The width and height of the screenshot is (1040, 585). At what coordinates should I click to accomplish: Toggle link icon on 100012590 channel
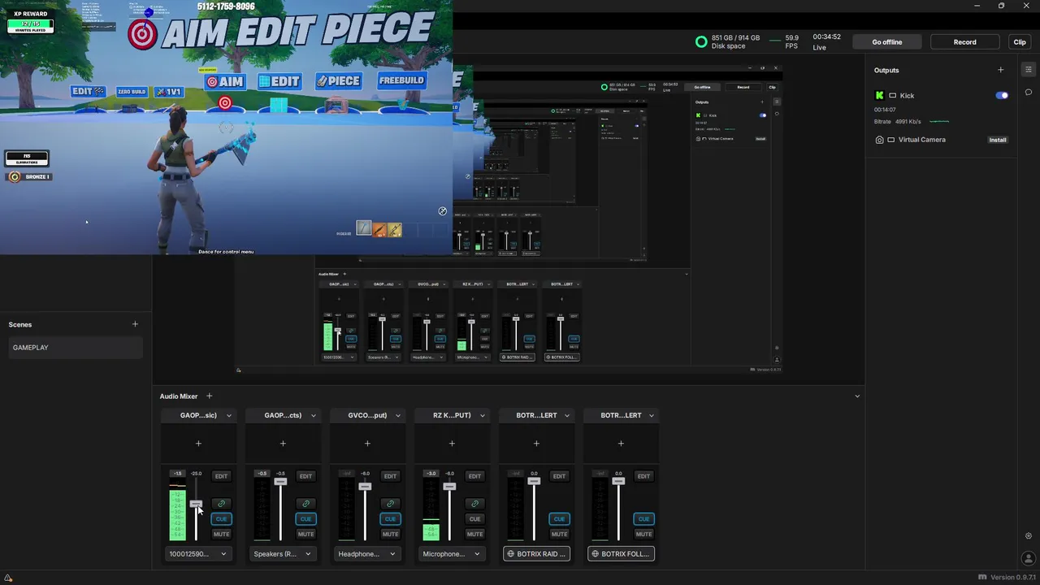tap(221, 504)
